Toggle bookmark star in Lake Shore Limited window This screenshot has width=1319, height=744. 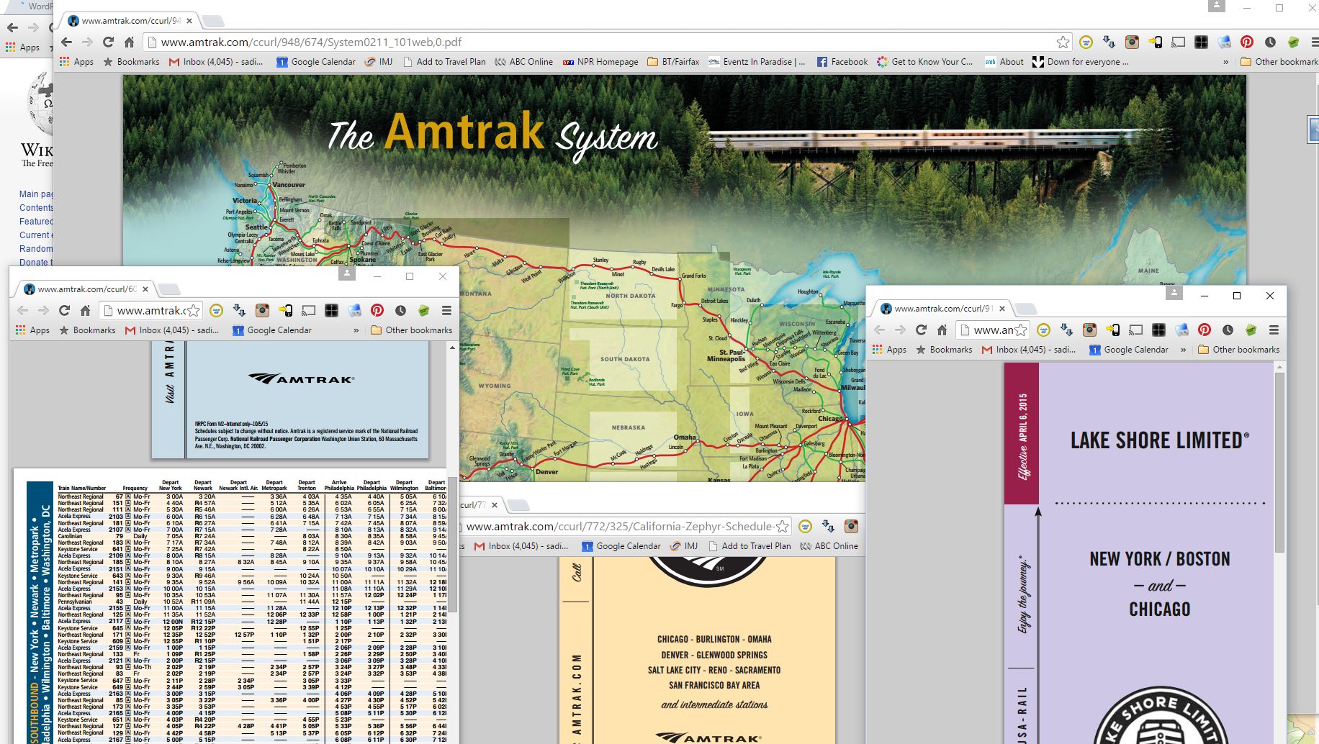pos(1021,330)
